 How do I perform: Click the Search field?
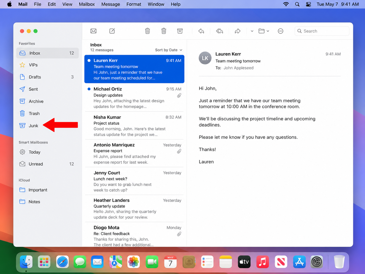click(x=322, y=31)
